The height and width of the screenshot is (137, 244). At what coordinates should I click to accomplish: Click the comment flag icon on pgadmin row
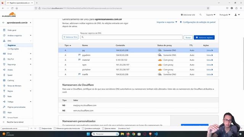coord(79,55)
